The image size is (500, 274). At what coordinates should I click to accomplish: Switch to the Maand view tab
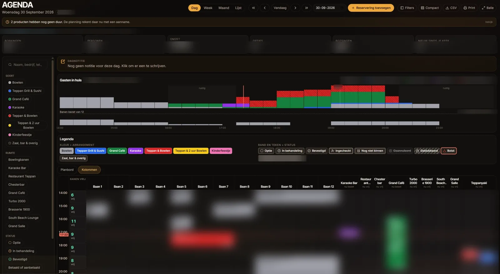[x=224, y=8]
